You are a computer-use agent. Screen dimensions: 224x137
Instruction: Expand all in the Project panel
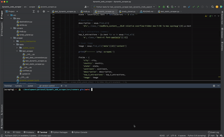pyautogui.click(x=34, y=12)
